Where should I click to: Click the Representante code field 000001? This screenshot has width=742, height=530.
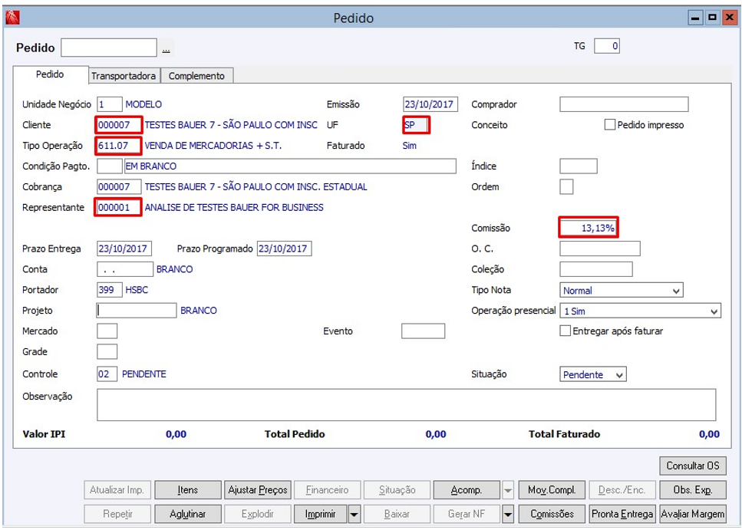click(118, 207)
